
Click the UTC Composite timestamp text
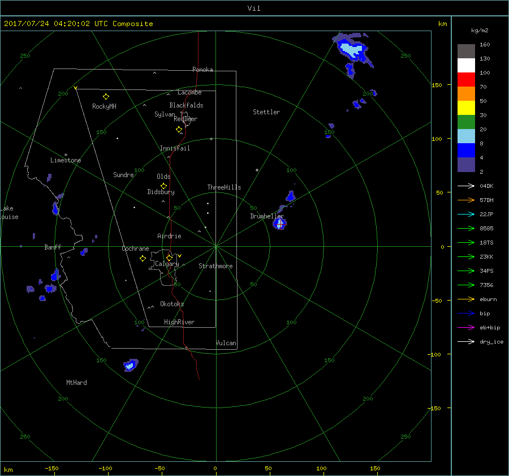coord(79,24)
